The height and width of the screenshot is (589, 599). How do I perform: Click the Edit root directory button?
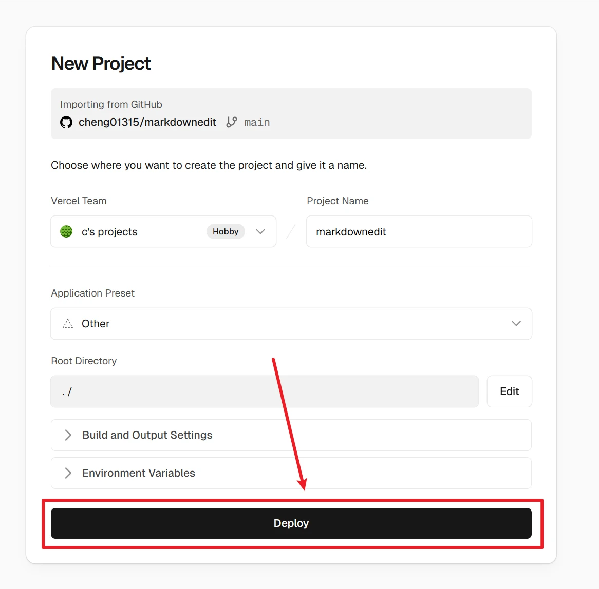pos(509,391)
